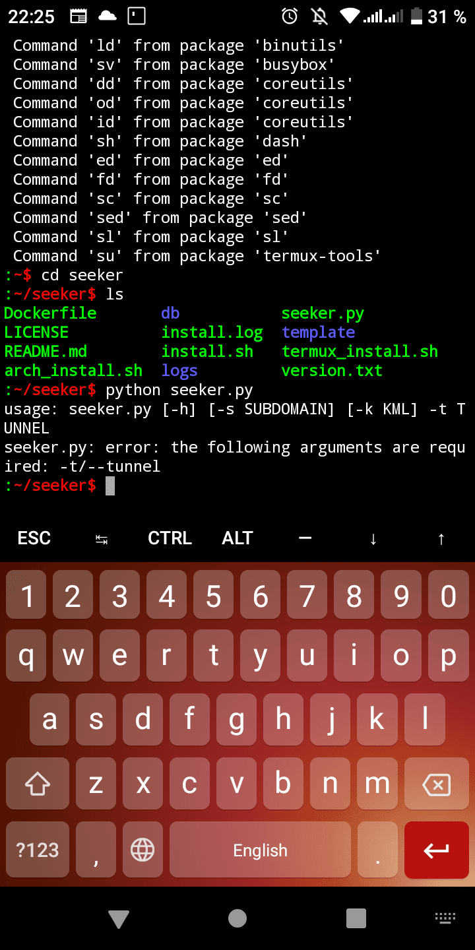475x950 pixels.
Task: Tap the keyboard switcher icon in nav bar
Action: (445, 918)
